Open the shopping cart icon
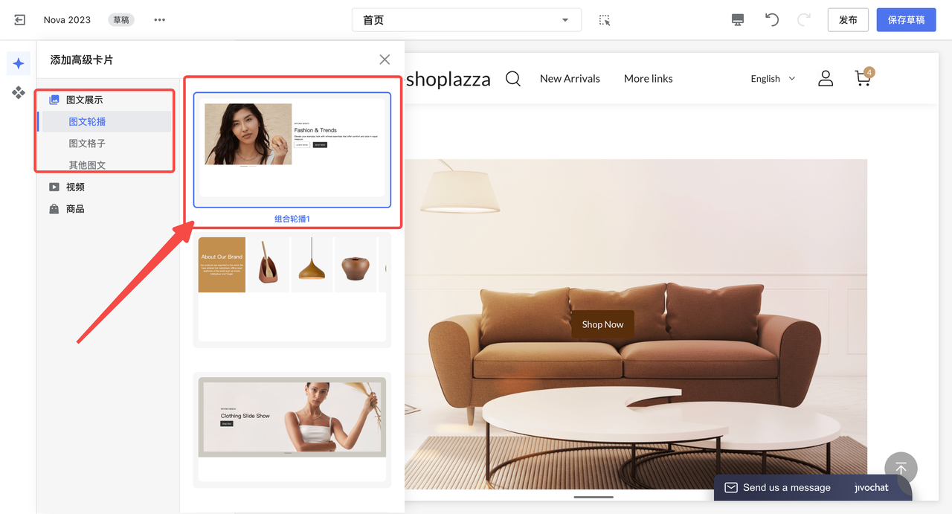The width and height of the screenshot is (952, 514). 863,78
